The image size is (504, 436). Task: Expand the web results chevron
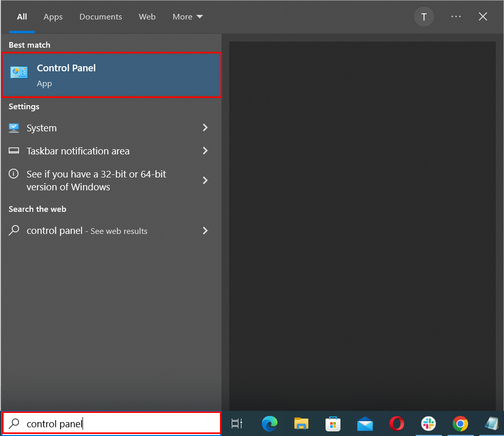[205, 231]
